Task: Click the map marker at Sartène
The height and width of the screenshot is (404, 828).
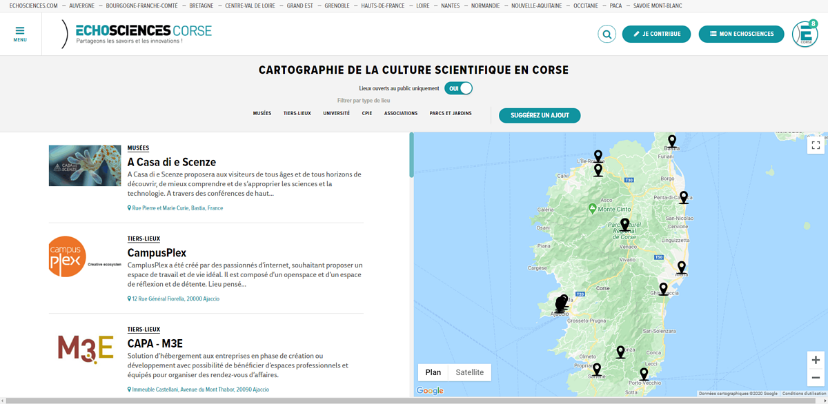Action: 597,370
